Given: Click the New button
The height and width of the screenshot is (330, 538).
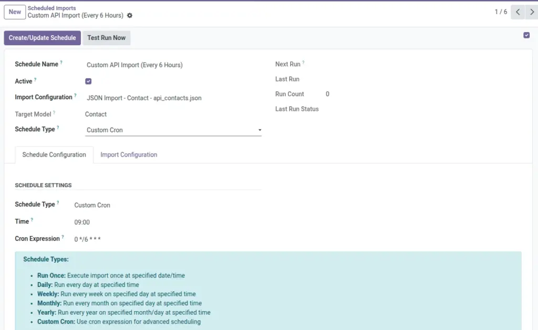Looking at the screenshot, I should pos(15,12).
